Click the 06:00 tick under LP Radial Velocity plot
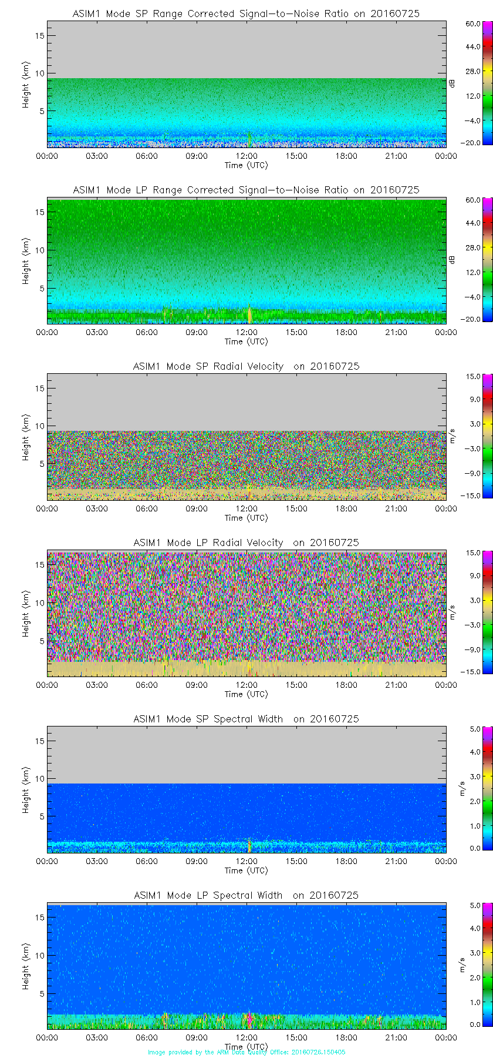493x1058 pixels. click(147, 685)
